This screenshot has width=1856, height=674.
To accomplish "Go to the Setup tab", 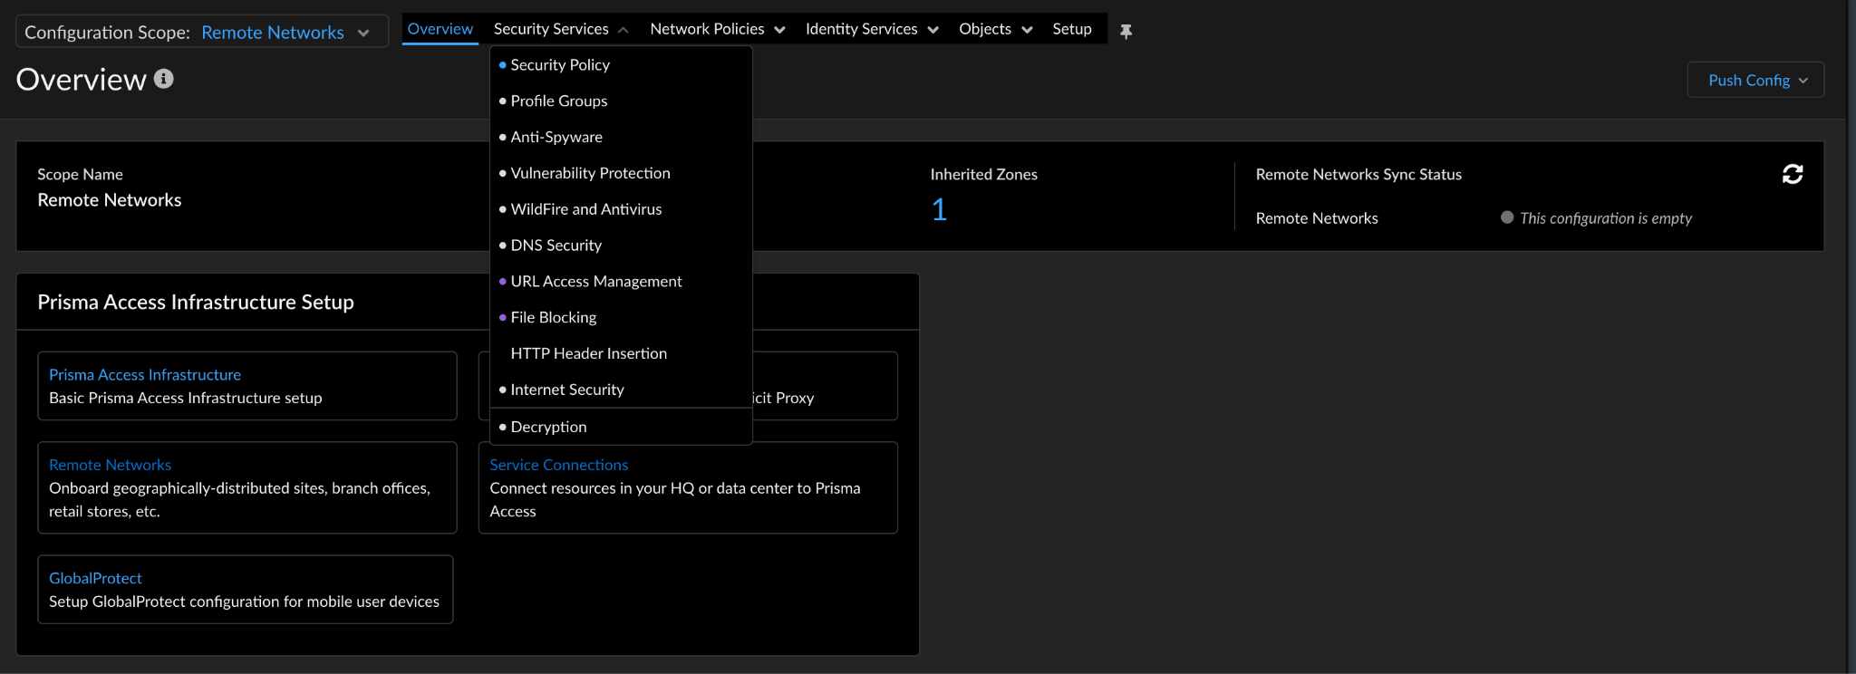I will coord(1071,29).
